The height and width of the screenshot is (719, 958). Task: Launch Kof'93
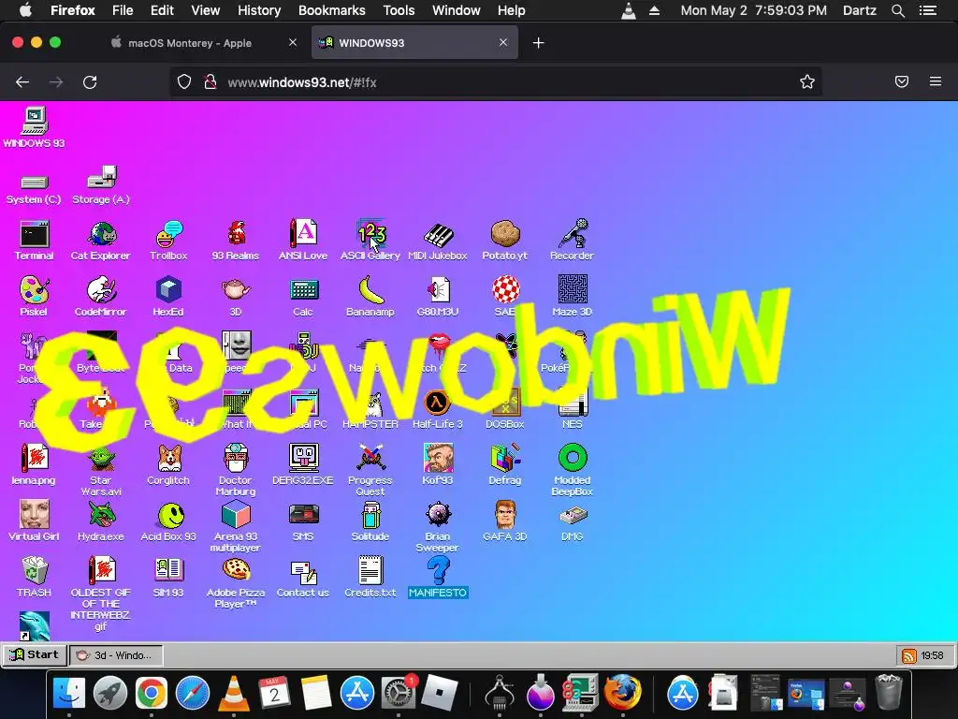[438, 465]
